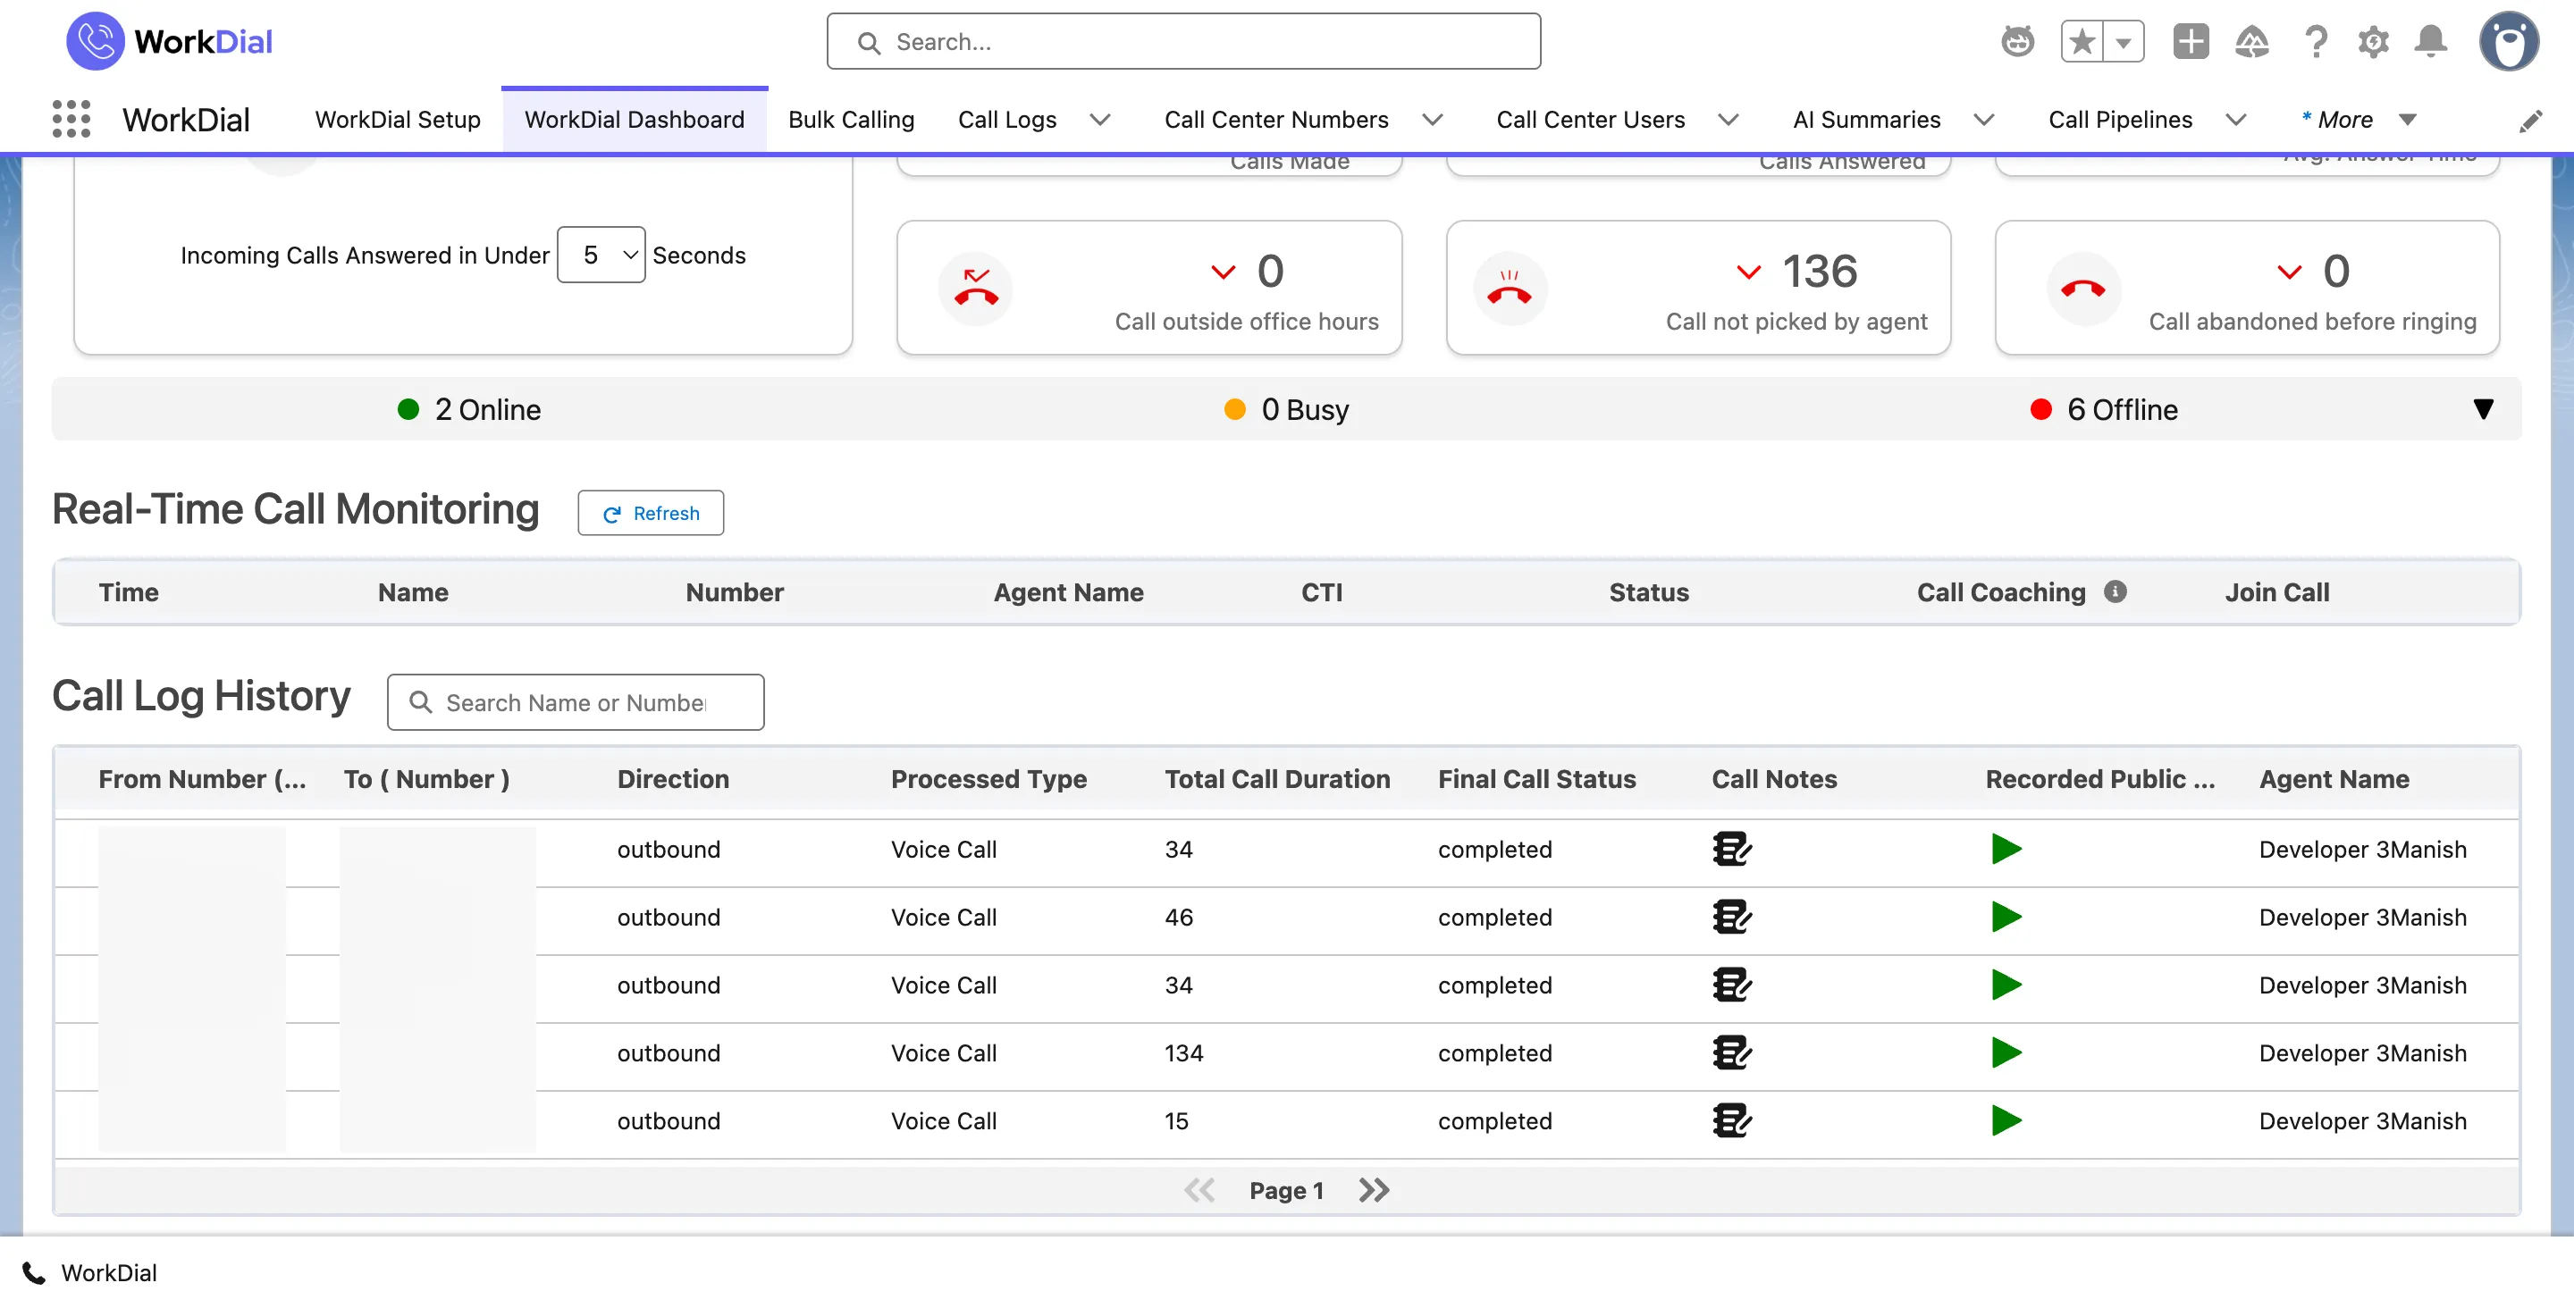Open the WorkDial utility bar phone item
Screen dimensions: 2574x1308
coord(90,1272)
